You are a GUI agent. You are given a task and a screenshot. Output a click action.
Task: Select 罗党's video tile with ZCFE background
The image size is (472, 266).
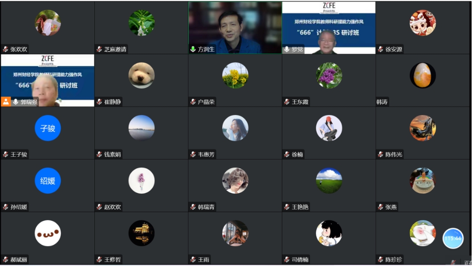[329, 28]
